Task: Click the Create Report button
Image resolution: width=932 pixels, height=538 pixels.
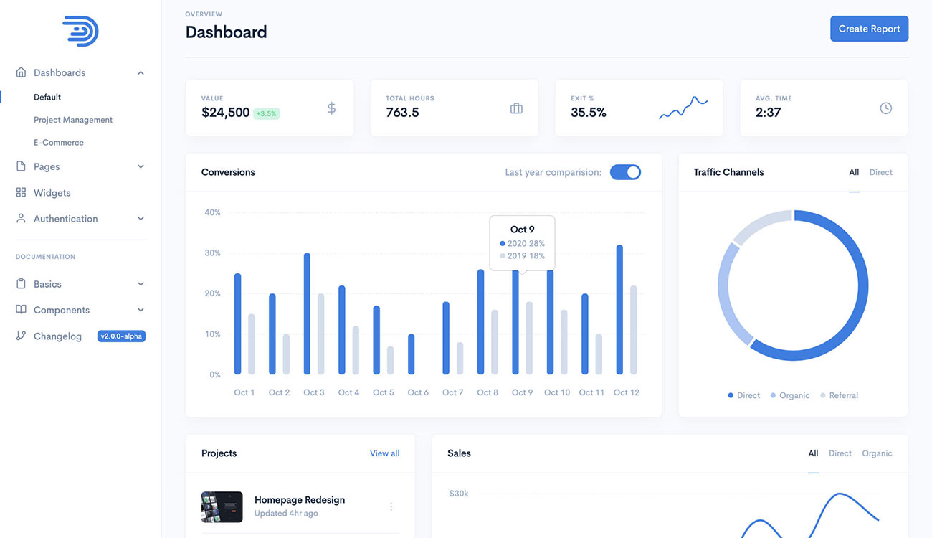Action: pyautogui.click(x=869, y=29)
